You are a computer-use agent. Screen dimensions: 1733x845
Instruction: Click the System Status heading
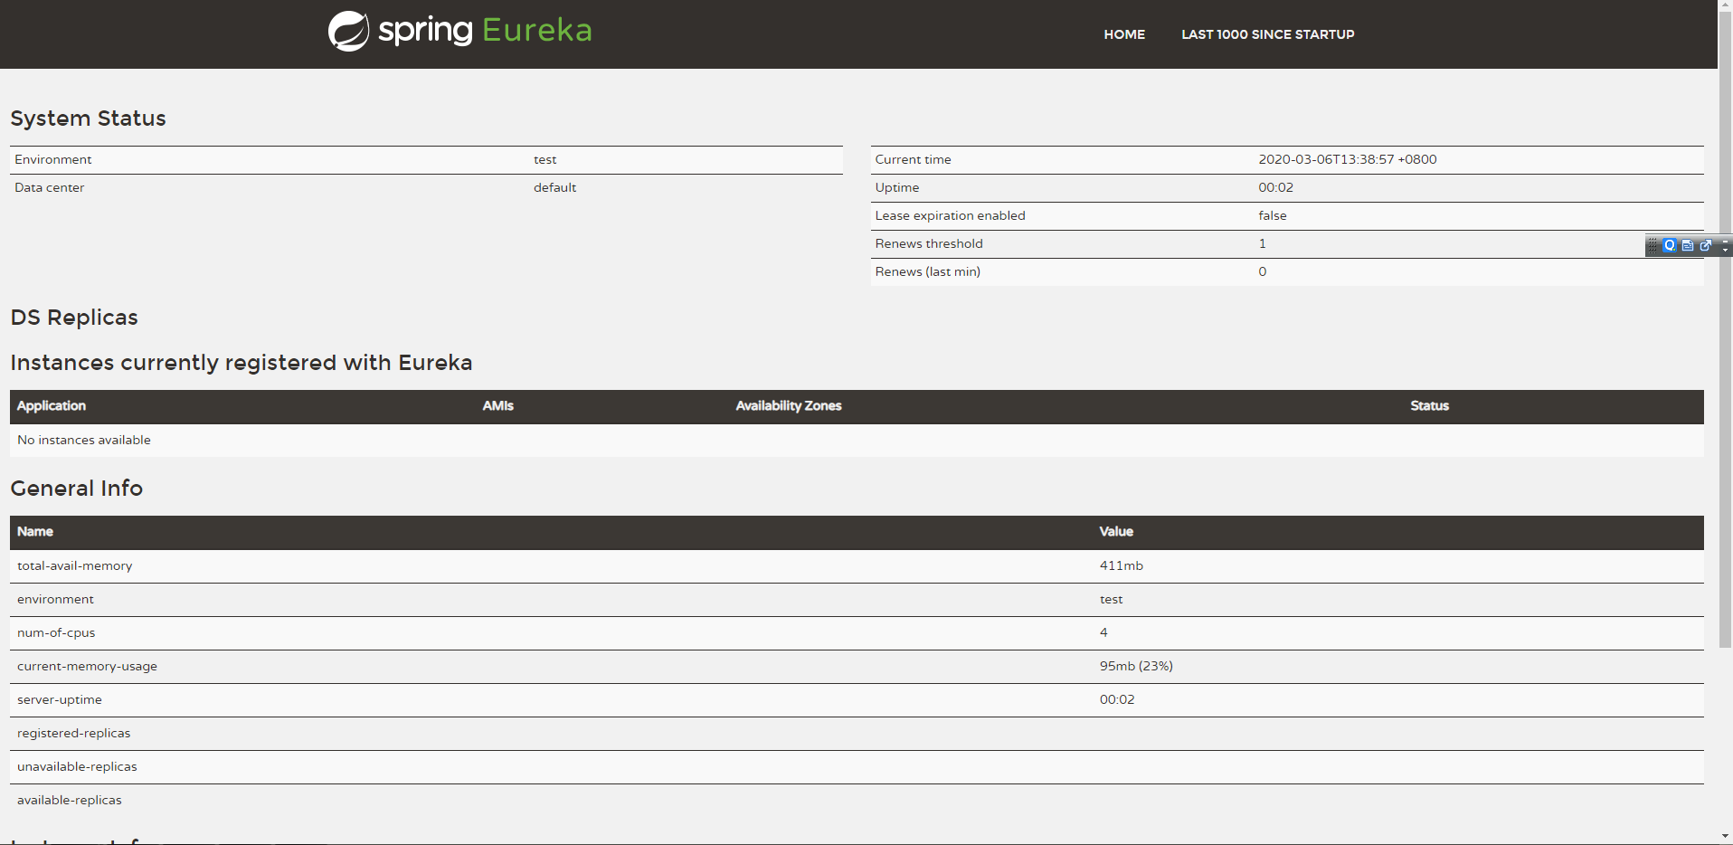[x=88, y=119]
